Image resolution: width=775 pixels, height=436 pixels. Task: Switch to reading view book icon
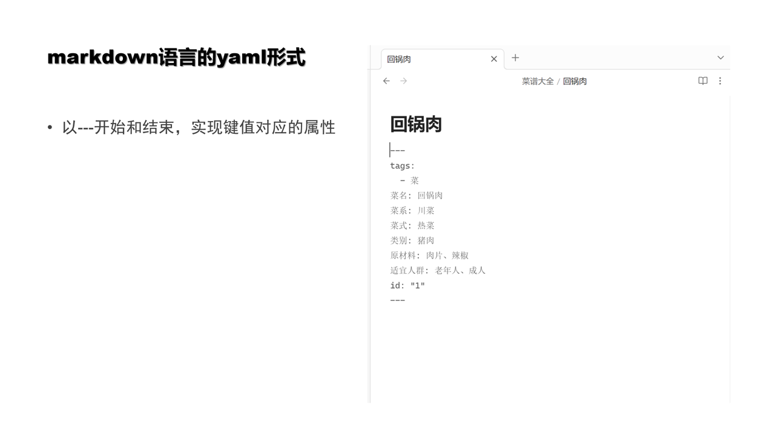[703, 81]
